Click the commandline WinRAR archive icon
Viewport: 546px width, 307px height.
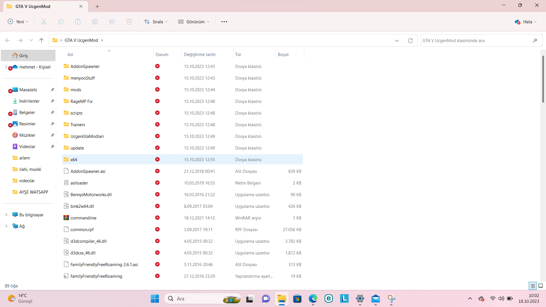[x=66, y=218]
